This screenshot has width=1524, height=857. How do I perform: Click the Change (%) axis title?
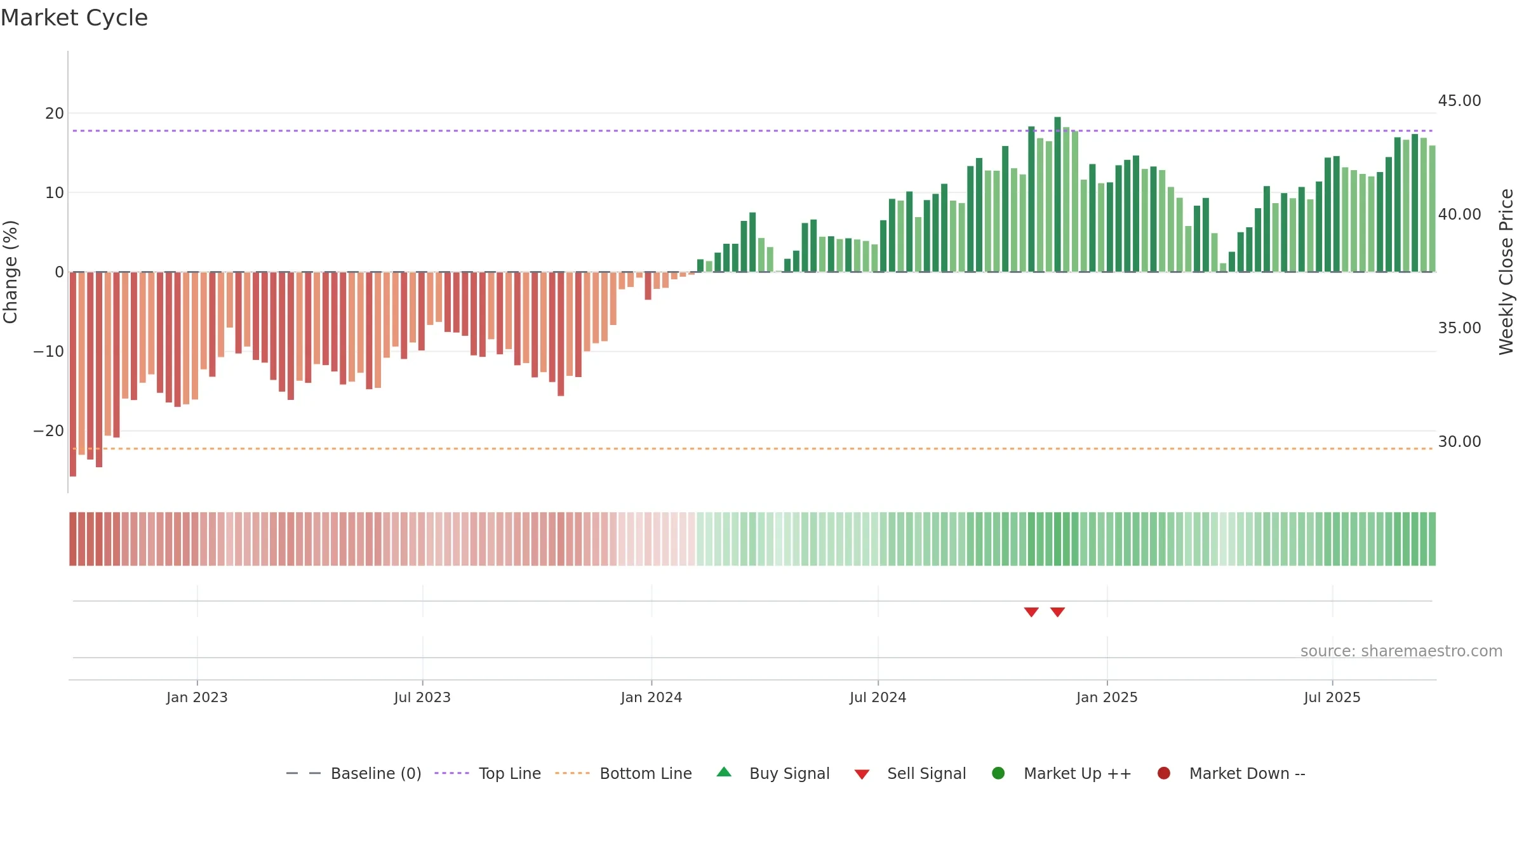10,272
